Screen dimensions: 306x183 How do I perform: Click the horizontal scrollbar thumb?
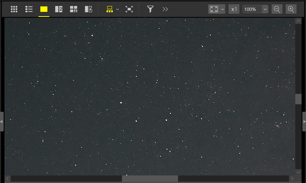tap(150, 179)
